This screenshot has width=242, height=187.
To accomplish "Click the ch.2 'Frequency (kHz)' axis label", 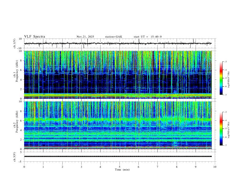I will (x=17, y=122).
